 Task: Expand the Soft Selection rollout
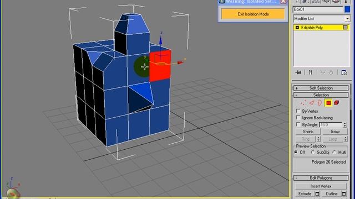click(321, 88)
